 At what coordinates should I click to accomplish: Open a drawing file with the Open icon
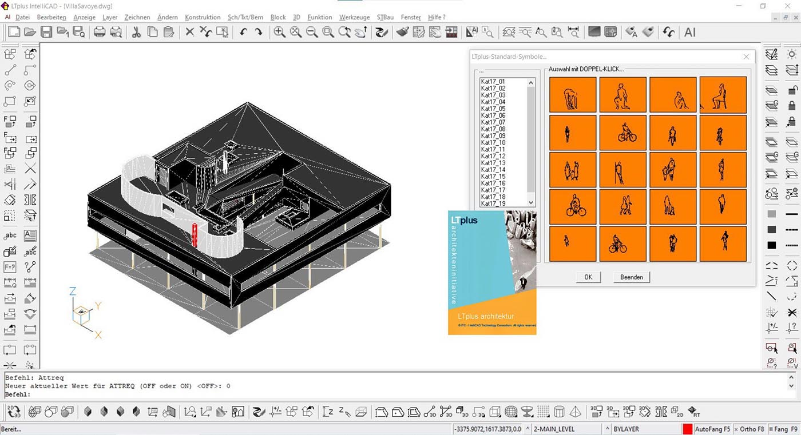(29, 32)
